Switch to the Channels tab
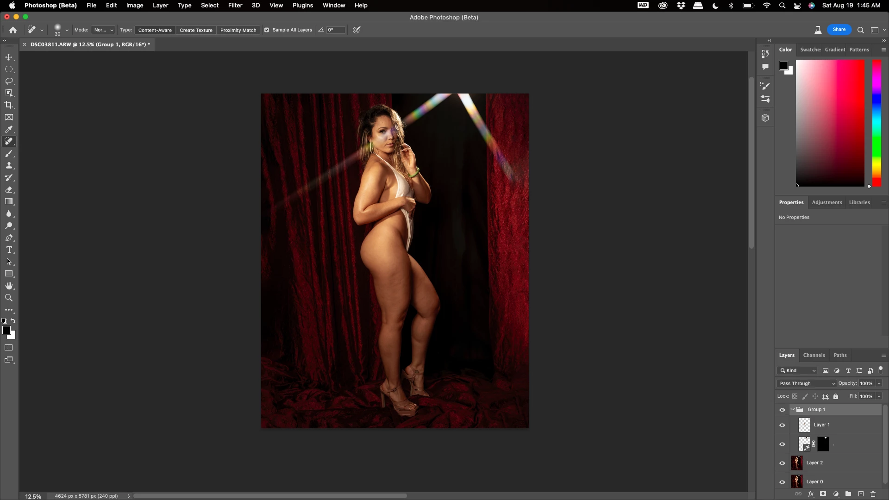 coord(814,355)
